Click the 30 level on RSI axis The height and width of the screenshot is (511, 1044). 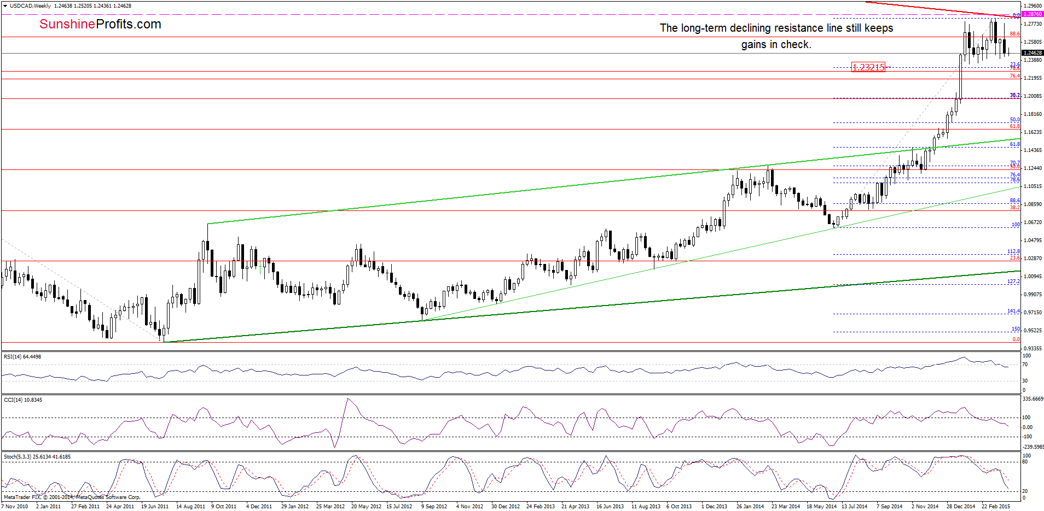coord(1025,381)
